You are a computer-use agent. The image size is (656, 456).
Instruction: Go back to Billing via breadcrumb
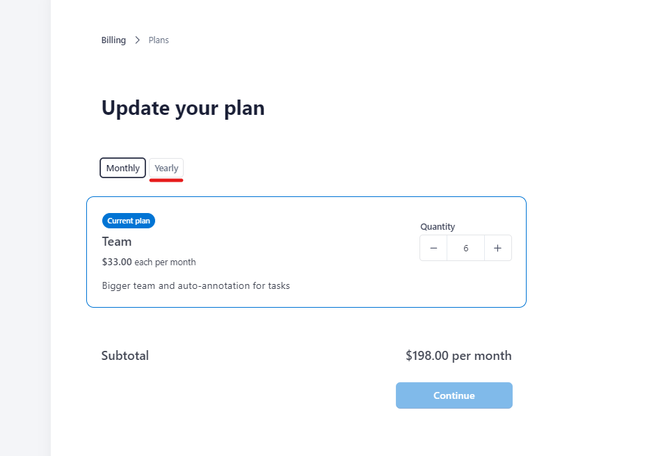(x=113, y=40)
